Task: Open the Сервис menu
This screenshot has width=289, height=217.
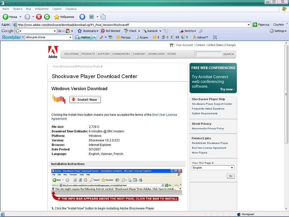Action: (x=57, y=9)
